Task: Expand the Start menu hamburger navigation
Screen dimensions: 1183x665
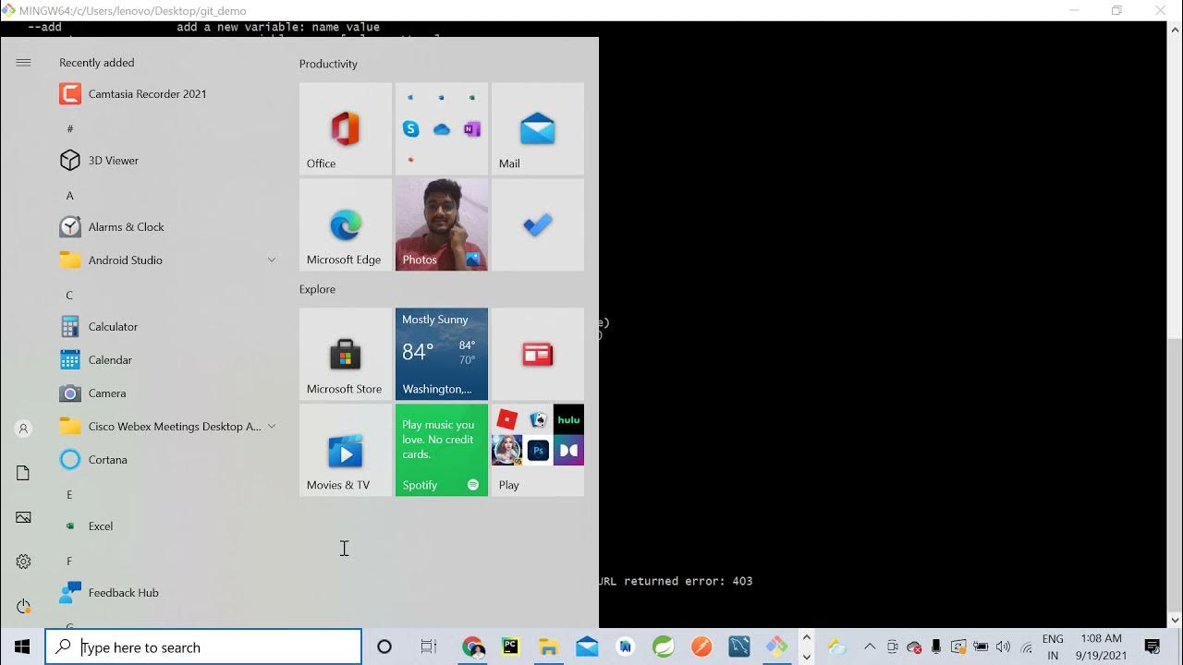Action: tap(23, 63)
